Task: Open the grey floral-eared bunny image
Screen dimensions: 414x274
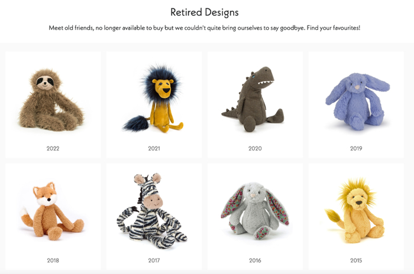Action: 255,211
